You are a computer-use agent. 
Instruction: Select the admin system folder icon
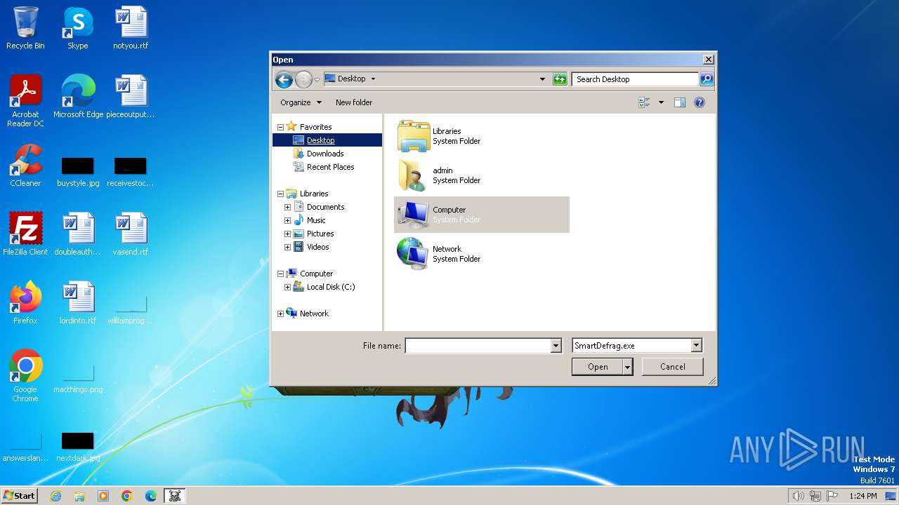413,175
